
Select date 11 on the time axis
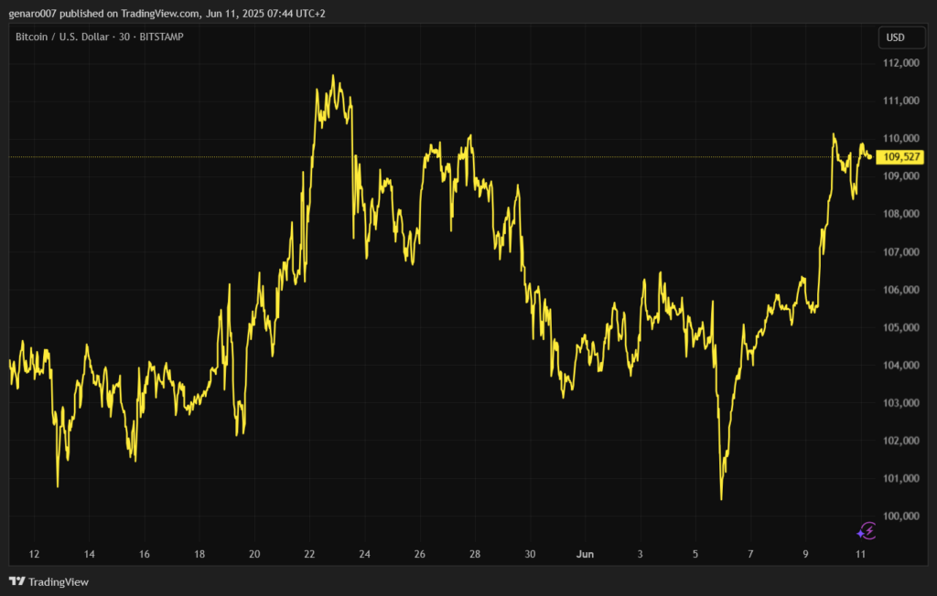[860, 554]
